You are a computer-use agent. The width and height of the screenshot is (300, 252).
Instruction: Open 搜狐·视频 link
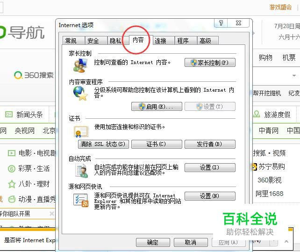coord(269,153)
